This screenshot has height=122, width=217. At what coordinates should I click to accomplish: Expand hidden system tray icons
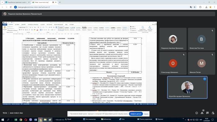[x=186, y=120]
